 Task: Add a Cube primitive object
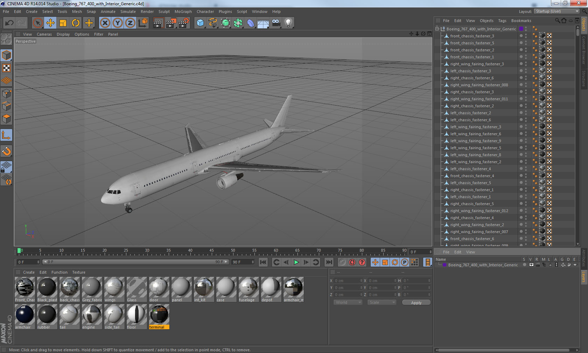click(200, 23)
